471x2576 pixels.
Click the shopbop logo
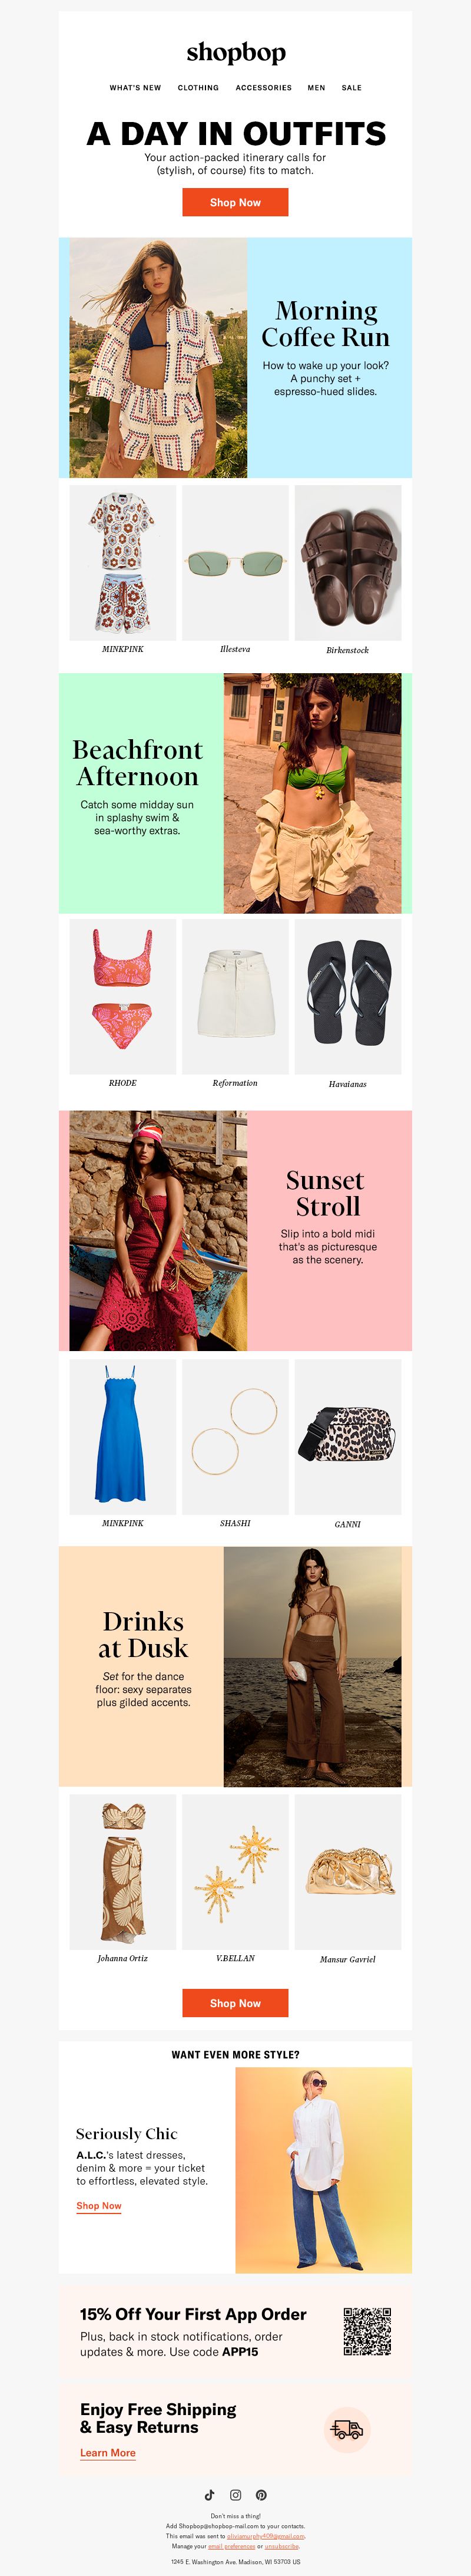click(235, 52)
